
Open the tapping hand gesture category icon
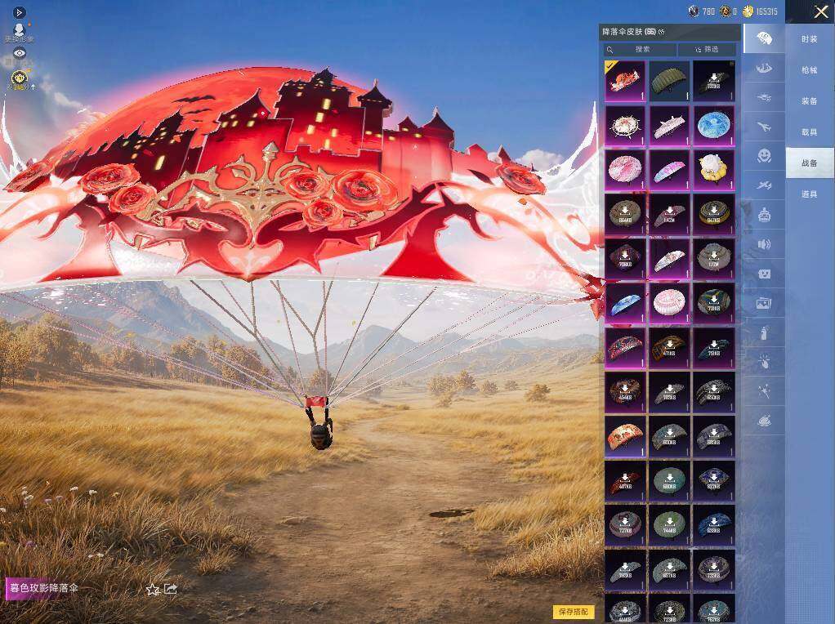764,363
